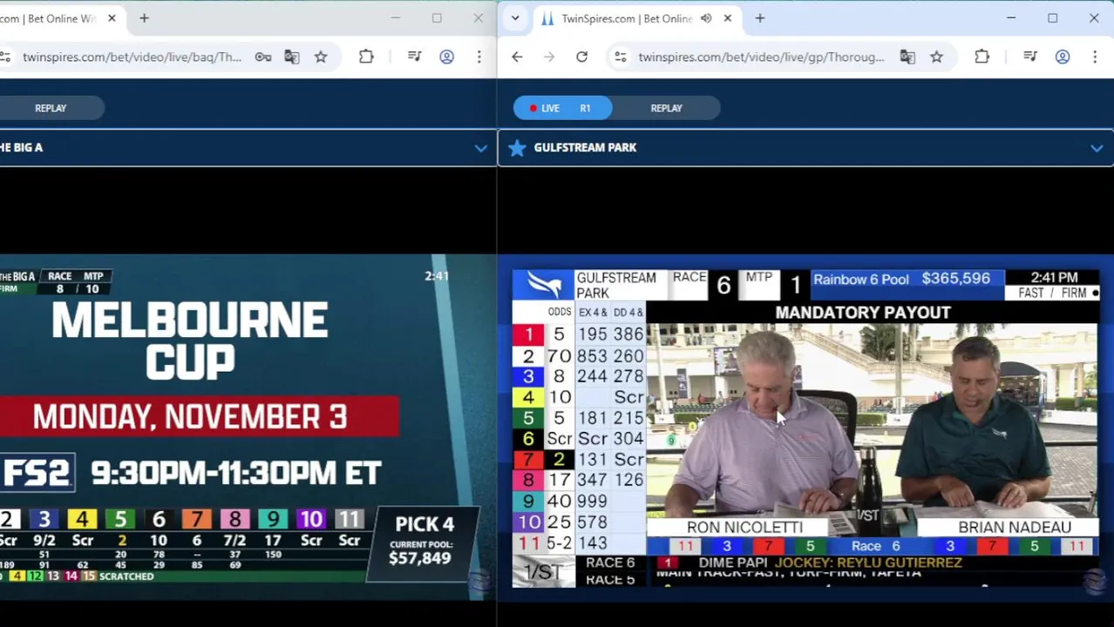1114x627 pixels.
Task: Expand the Big A track dropdown
Action: pyautogui.click(x=480, y=148)
